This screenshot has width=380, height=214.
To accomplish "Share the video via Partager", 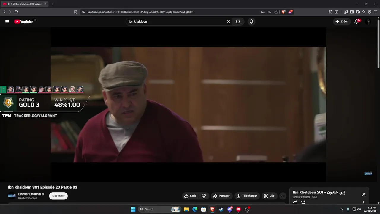I will coord(221,196).
